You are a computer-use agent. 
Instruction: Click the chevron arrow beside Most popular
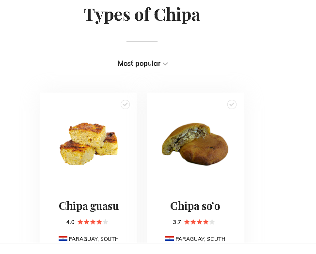[165, 64]
